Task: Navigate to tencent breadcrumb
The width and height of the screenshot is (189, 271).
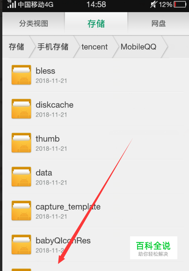Action: tap(94, 47)
